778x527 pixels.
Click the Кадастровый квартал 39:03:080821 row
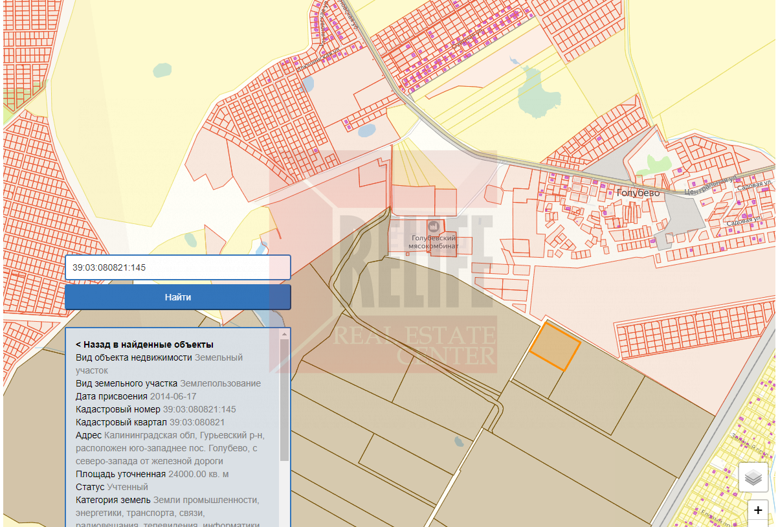150,422
